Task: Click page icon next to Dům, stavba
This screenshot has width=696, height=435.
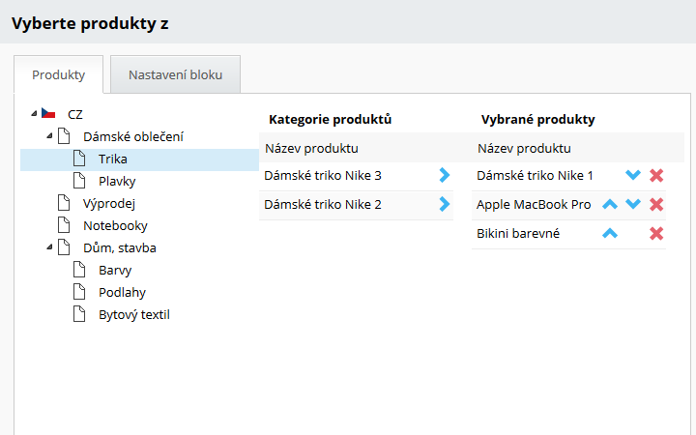Action: pyautogui.click(x=64, y=247)
